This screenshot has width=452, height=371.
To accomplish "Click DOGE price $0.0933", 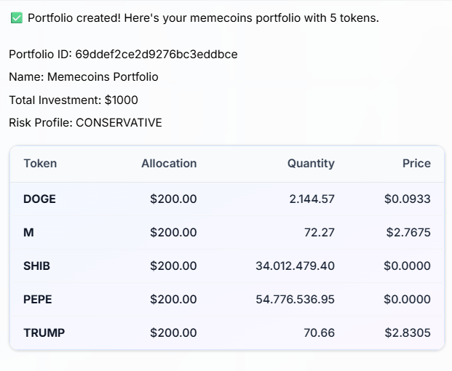I will coord(408,199).
